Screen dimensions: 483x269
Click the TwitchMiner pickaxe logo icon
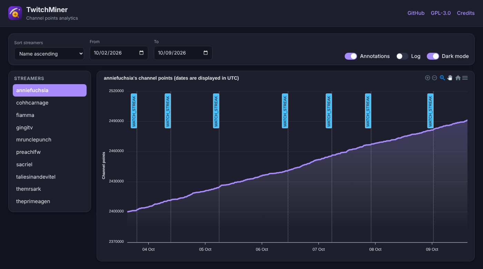pyautogui.click(x=15, y=13)
